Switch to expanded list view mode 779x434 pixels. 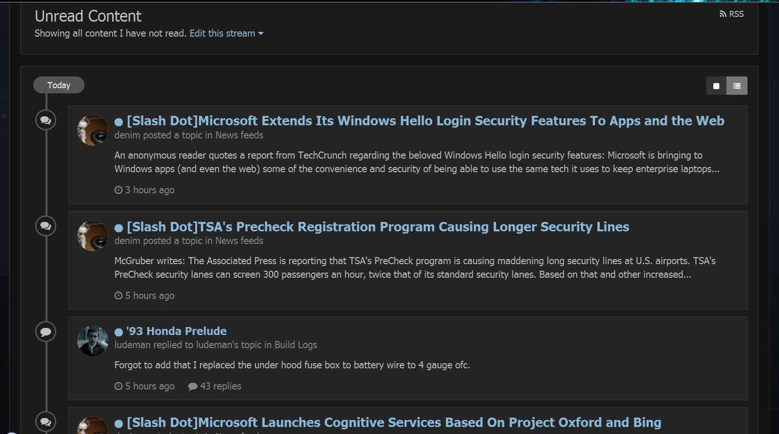[x=737, y=86]
